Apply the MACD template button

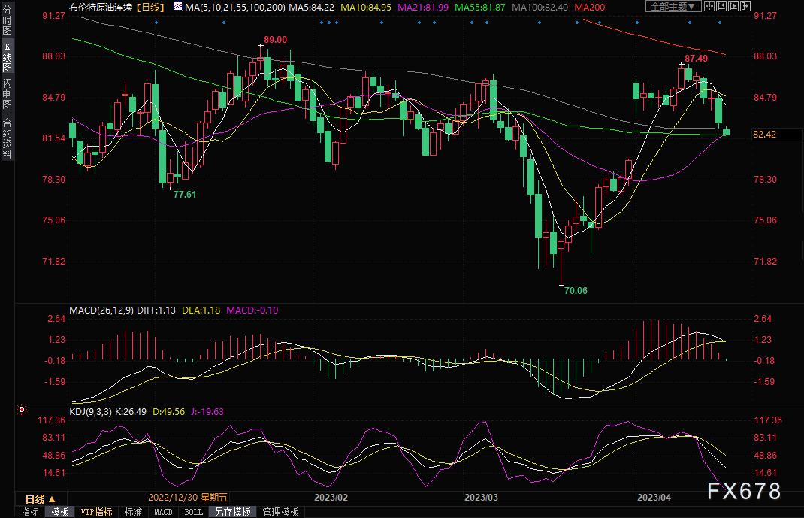(164, 512)
